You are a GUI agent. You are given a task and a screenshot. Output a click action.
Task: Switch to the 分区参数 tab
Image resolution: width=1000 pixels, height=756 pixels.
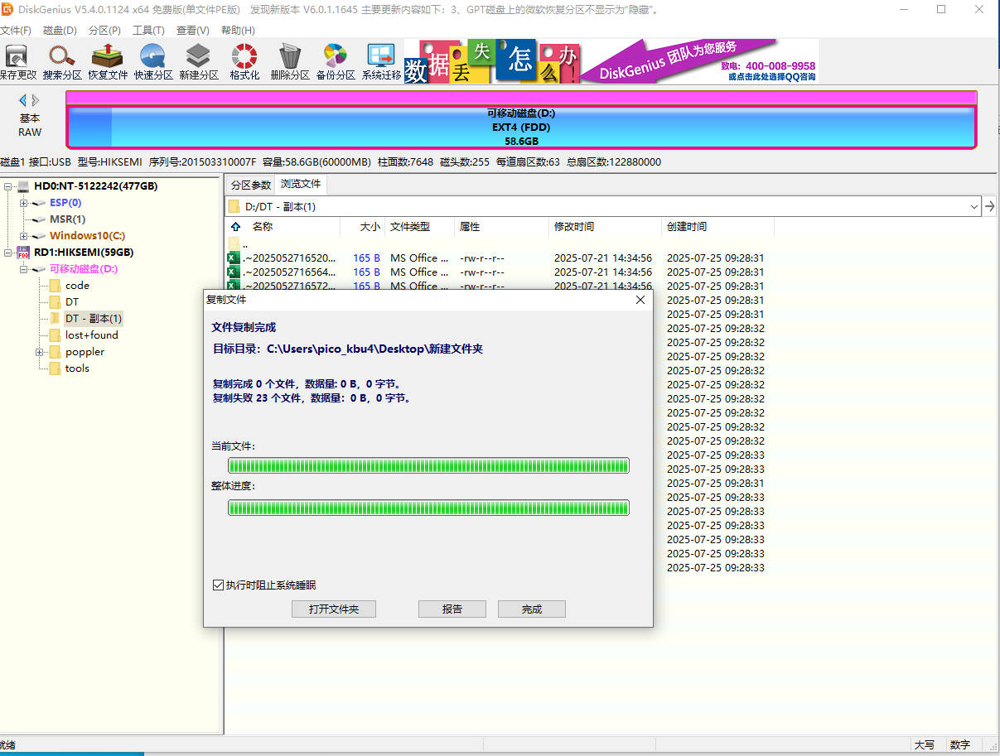[251, 185]
